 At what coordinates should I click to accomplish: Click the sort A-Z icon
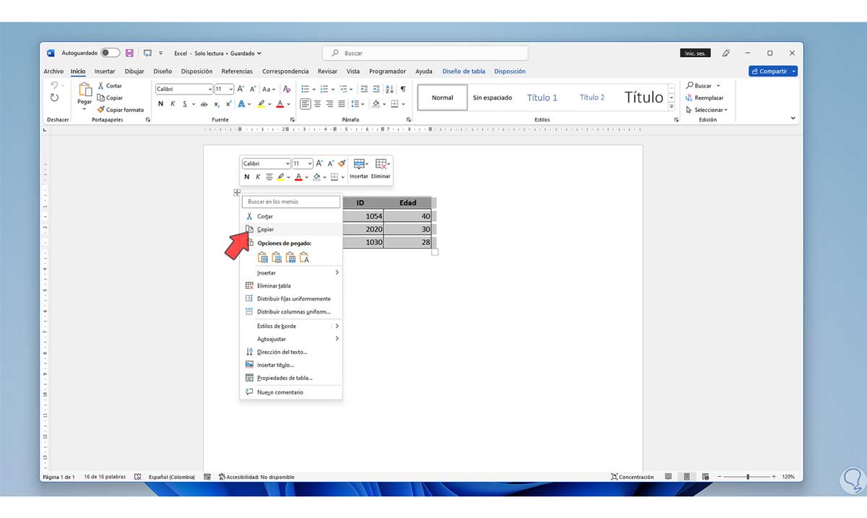point(390,89)
